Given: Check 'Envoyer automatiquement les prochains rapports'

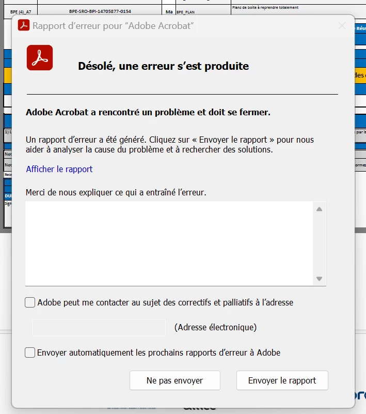Looking at the screenshot, I should coord(30,352).
